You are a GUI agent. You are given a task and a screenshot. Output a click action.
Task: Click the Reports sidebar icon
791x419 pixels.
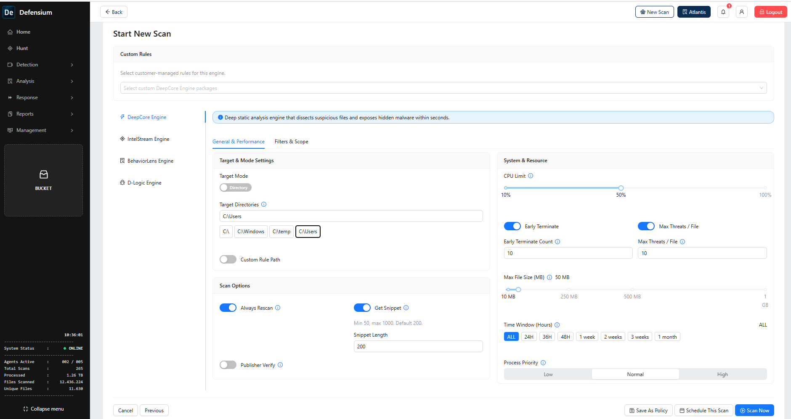(x=10, y=114)
